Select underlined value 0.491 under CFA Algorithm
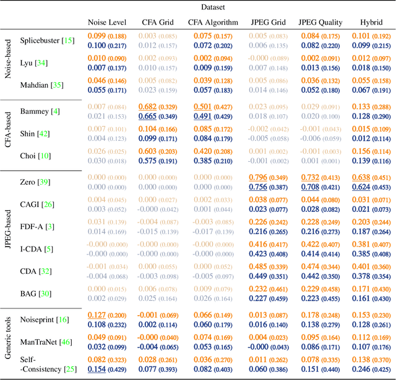Screen dimensions: 396x380 pos(202,116)
